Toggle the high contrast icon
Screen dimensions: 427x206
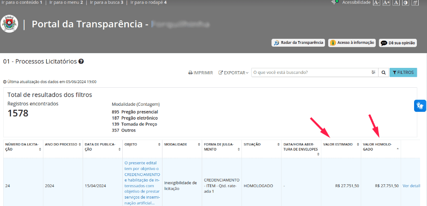click(x=406, y=2)
